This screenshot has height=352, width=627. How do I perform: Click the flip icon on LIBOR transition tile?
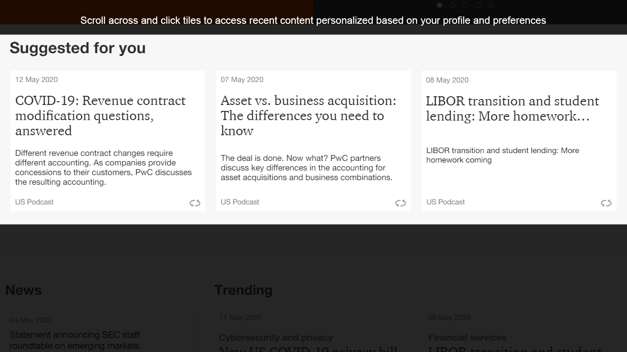pyautogui.click(x=606, y=203)
